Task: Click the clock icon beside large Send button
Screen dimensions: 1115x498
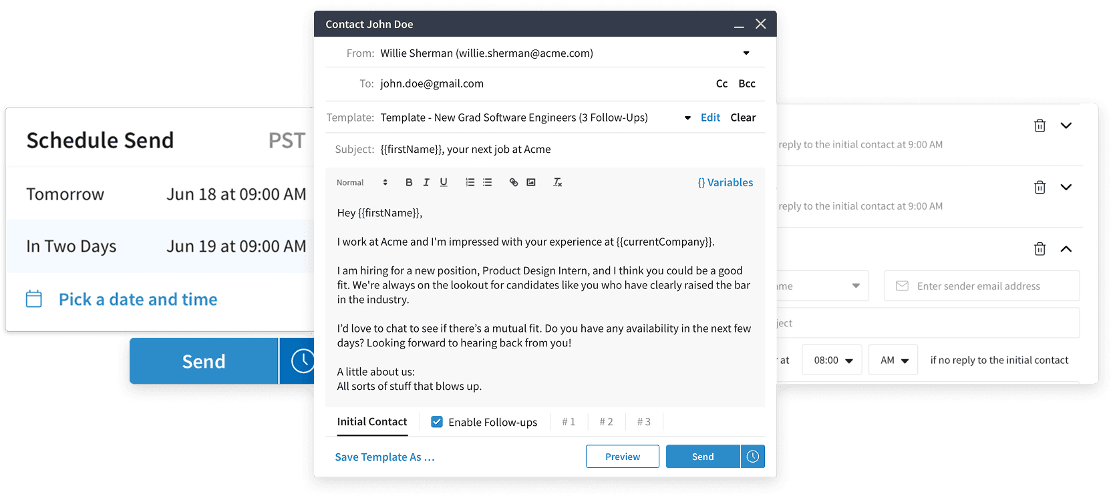Action: click(x=302, y=361)
